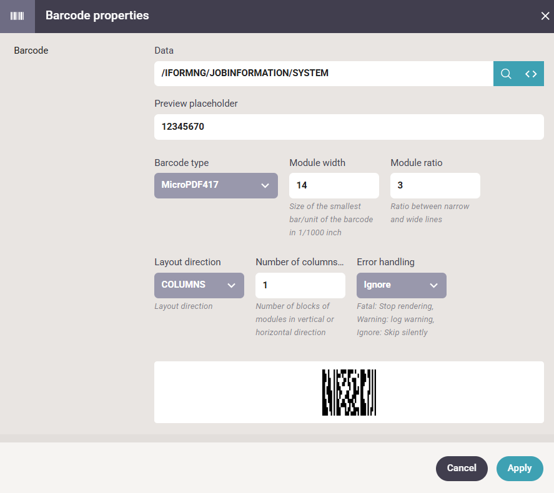Open the code expression editor icon

531,74
